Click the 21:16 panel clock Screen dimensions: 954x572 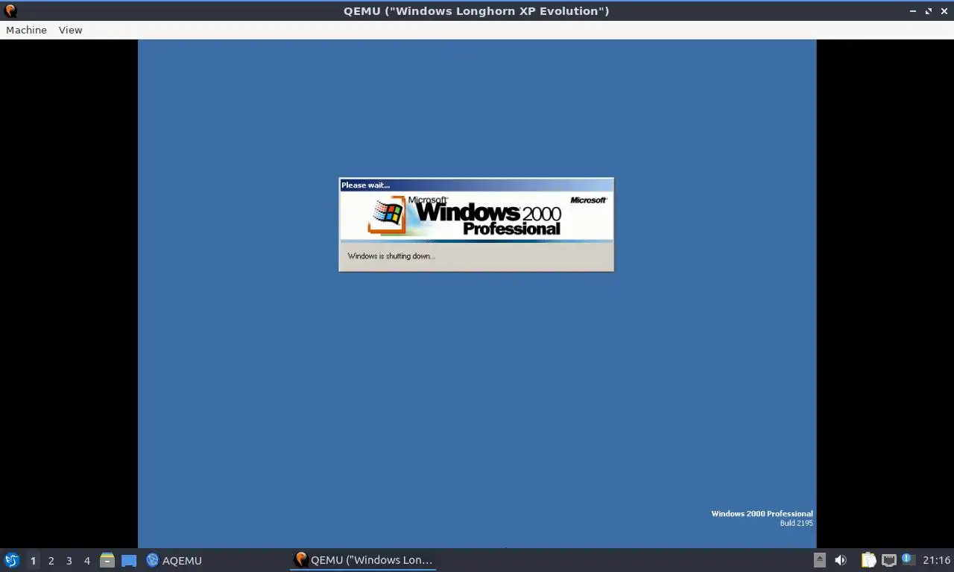click(x=936, y=560)
